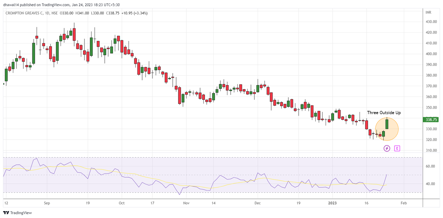This screenshot has width=443, height=218.
Task: Click the Oct label on time axis
Action: point(122,203)
